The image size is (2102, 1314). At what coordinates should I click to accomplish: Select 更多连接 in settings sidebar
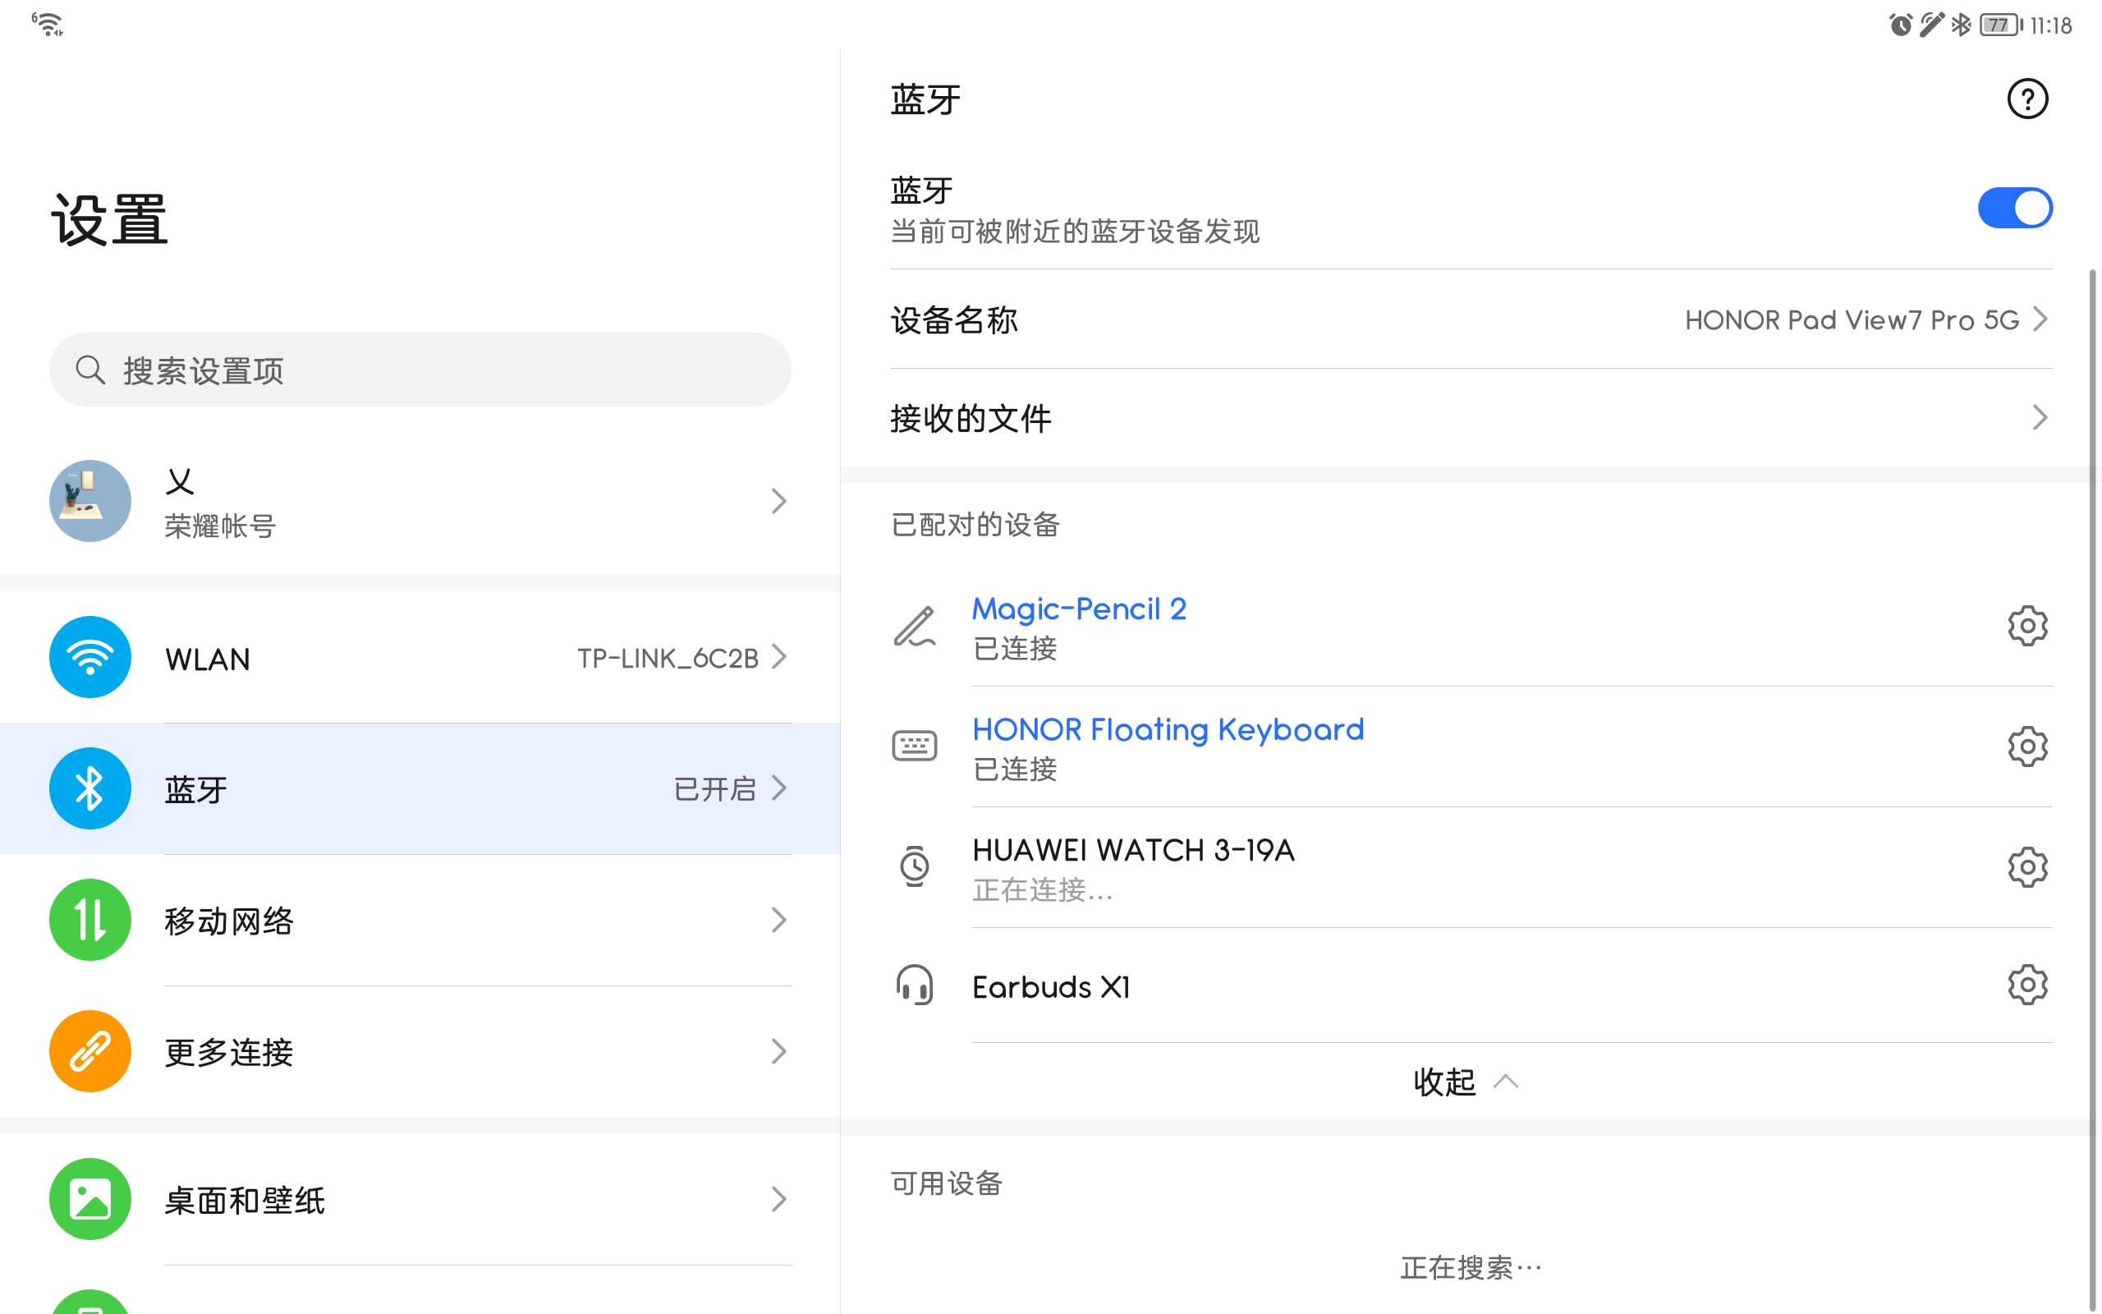tap(420, 1051)
